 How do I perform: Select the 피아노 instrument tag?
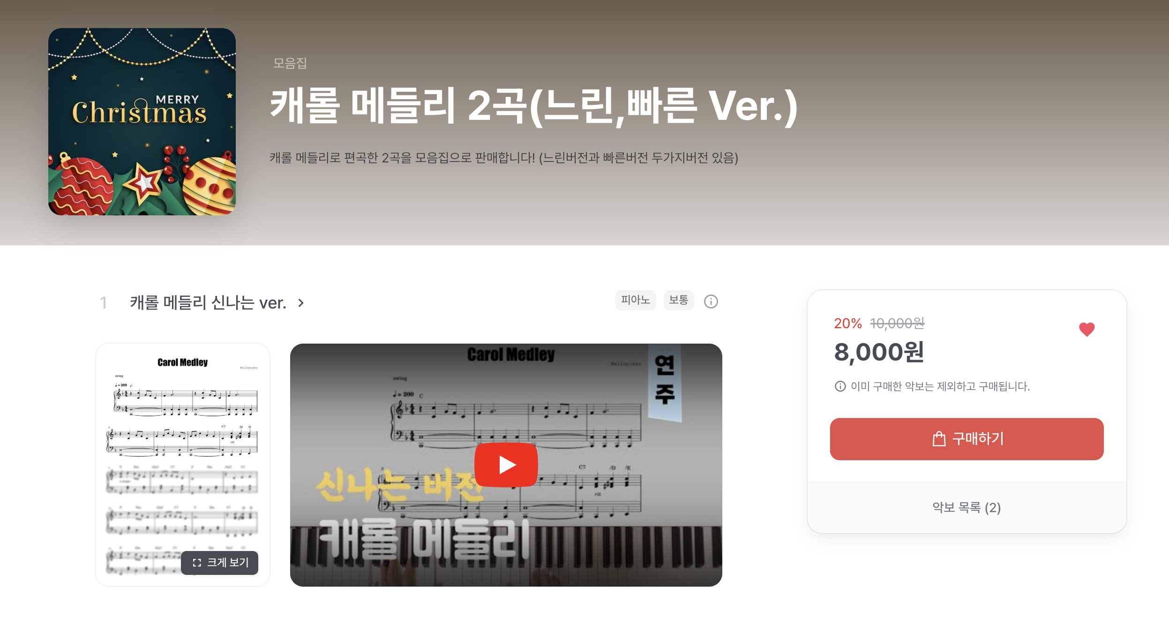click(635, 300)
